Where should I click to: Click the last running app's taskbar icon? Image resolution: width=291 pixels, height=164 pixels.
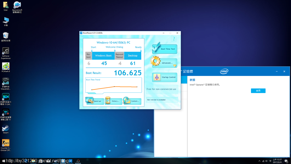(78, 161)
